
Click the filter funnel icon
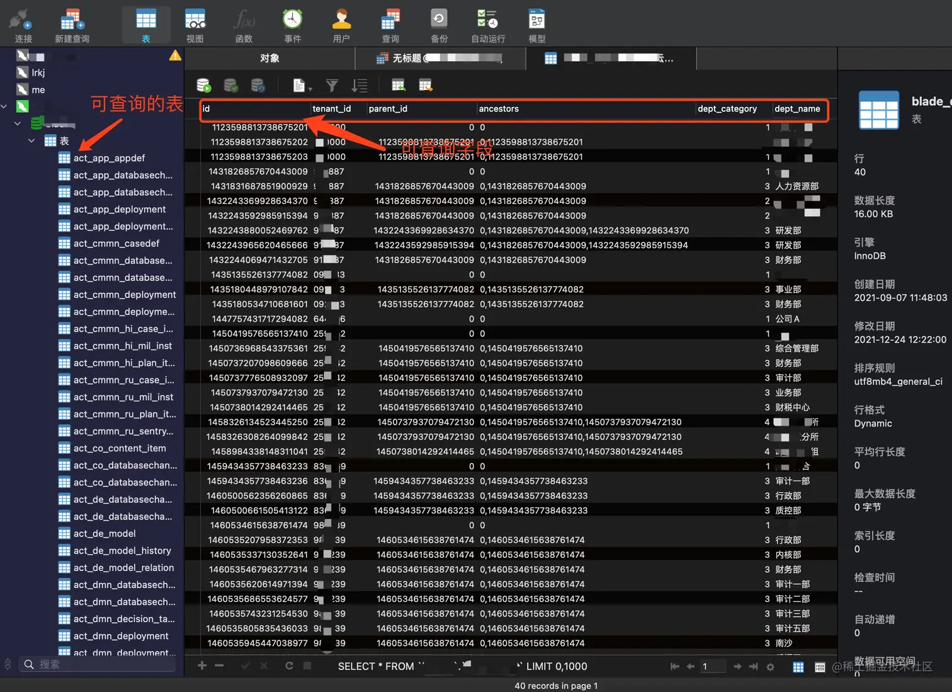point(332,85)
